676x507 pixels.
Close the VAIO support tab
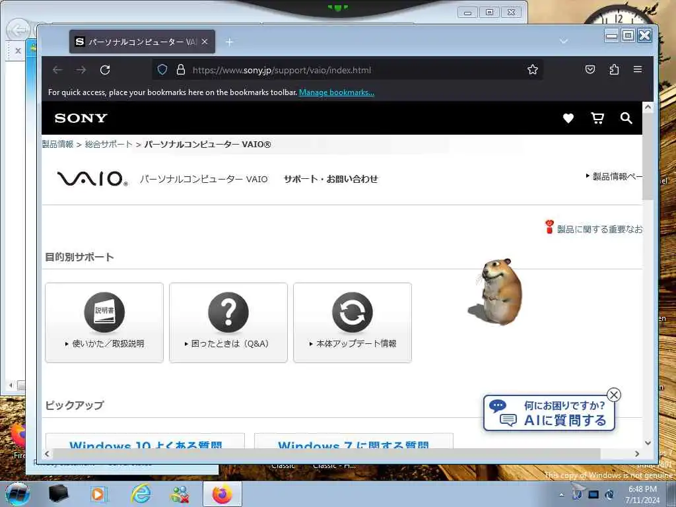click(x=205, y=42)
